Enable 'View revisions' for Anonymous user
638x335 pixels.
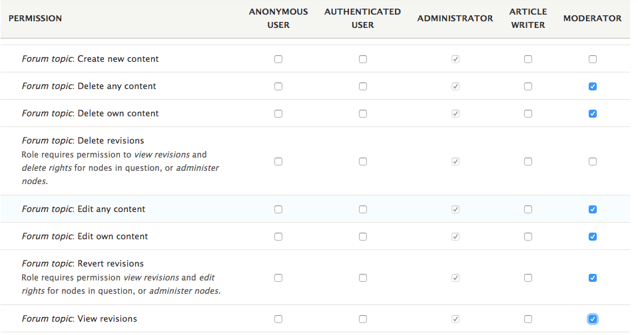pos(278,319)
